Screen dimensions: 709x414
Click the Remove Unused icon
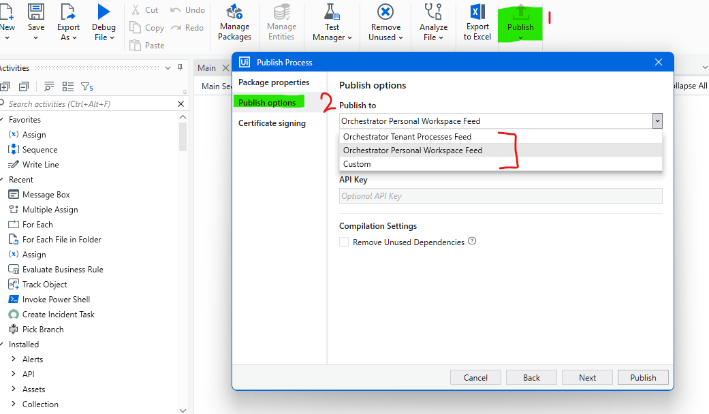click(x=385, y=19)
